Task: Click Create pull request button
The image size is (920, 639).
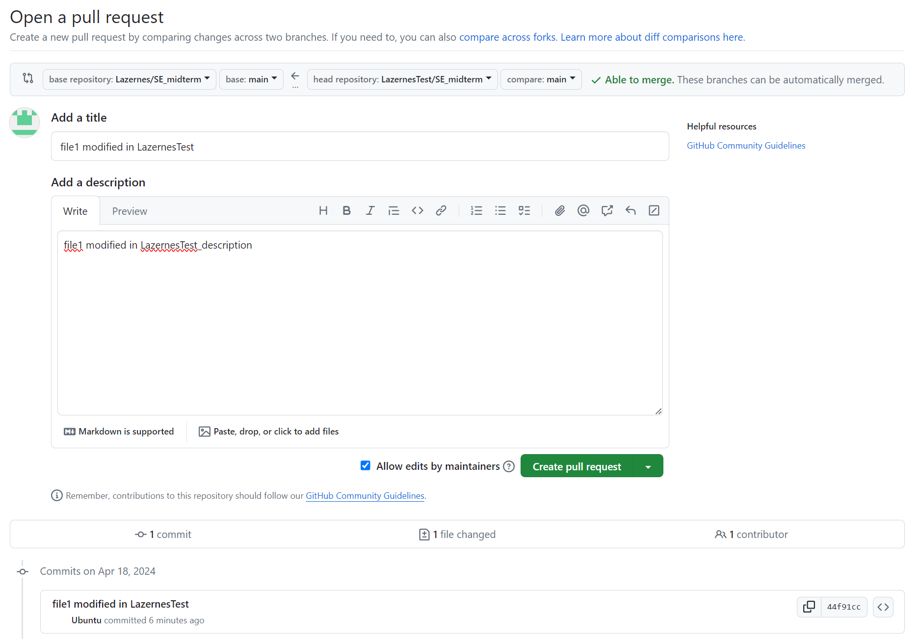Action: point(577,466)
